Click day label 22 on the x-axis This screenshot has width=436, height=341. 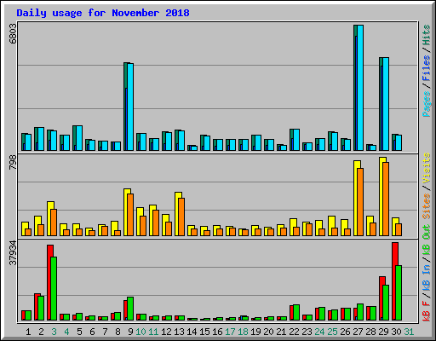(294, 332)
